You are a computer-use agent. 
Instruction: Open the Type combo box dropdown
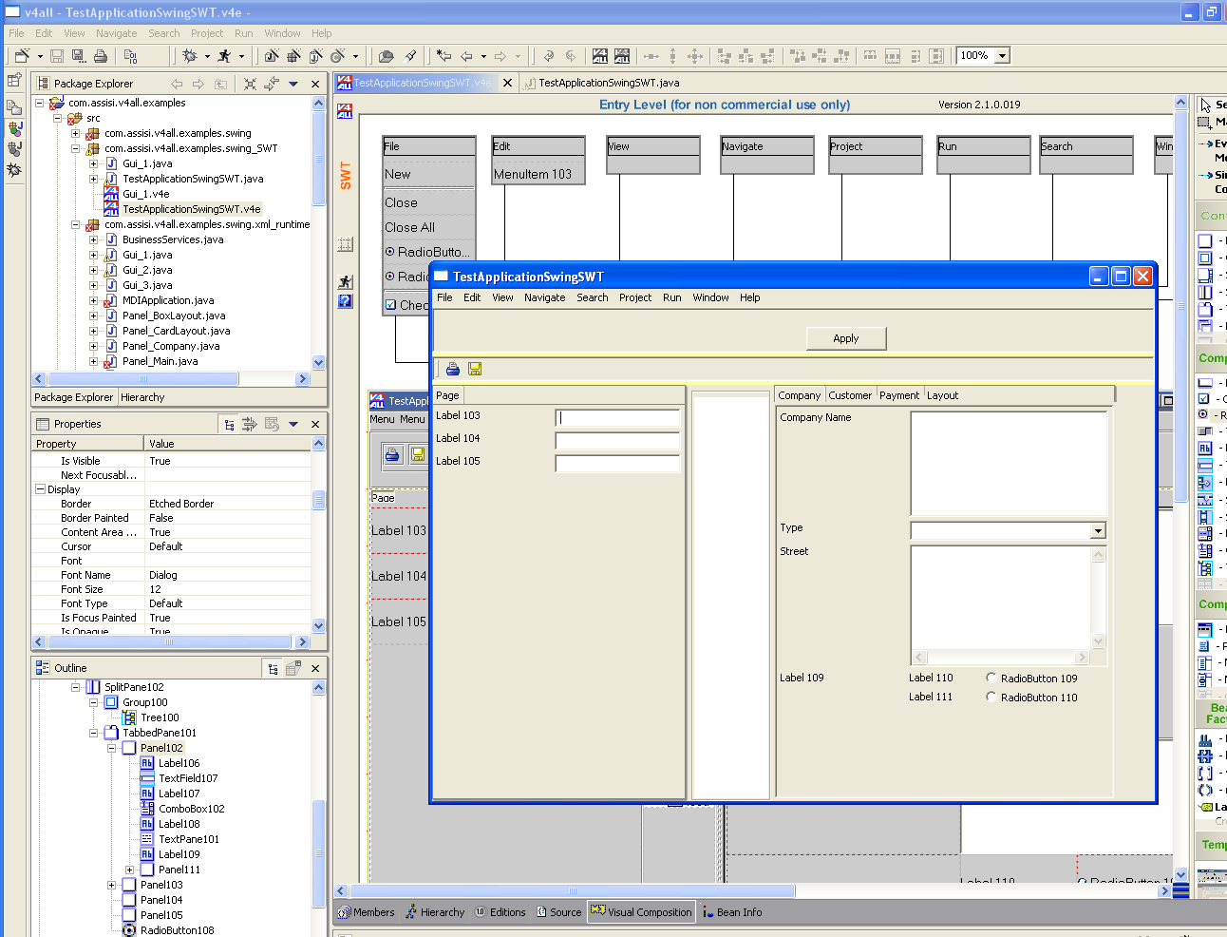pyautogui.click(x=1098, y=531)
